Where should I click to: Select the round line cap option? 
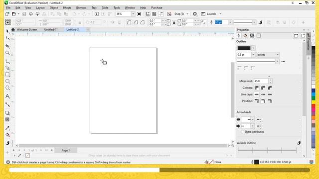263,94
